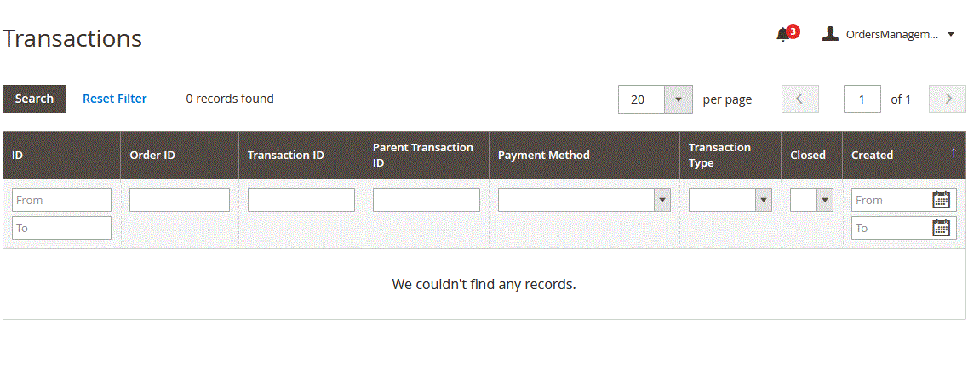
Task: Open the per page count dropdown
Action: pos(655,99)
